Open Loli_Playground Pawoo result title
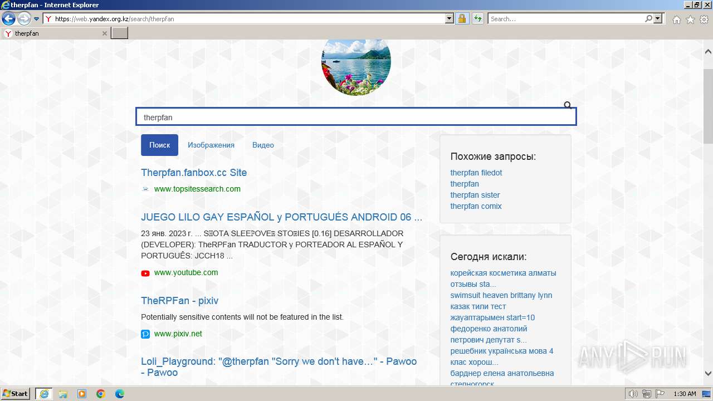This screenshot has width=713, height=401. pos(279,367)
